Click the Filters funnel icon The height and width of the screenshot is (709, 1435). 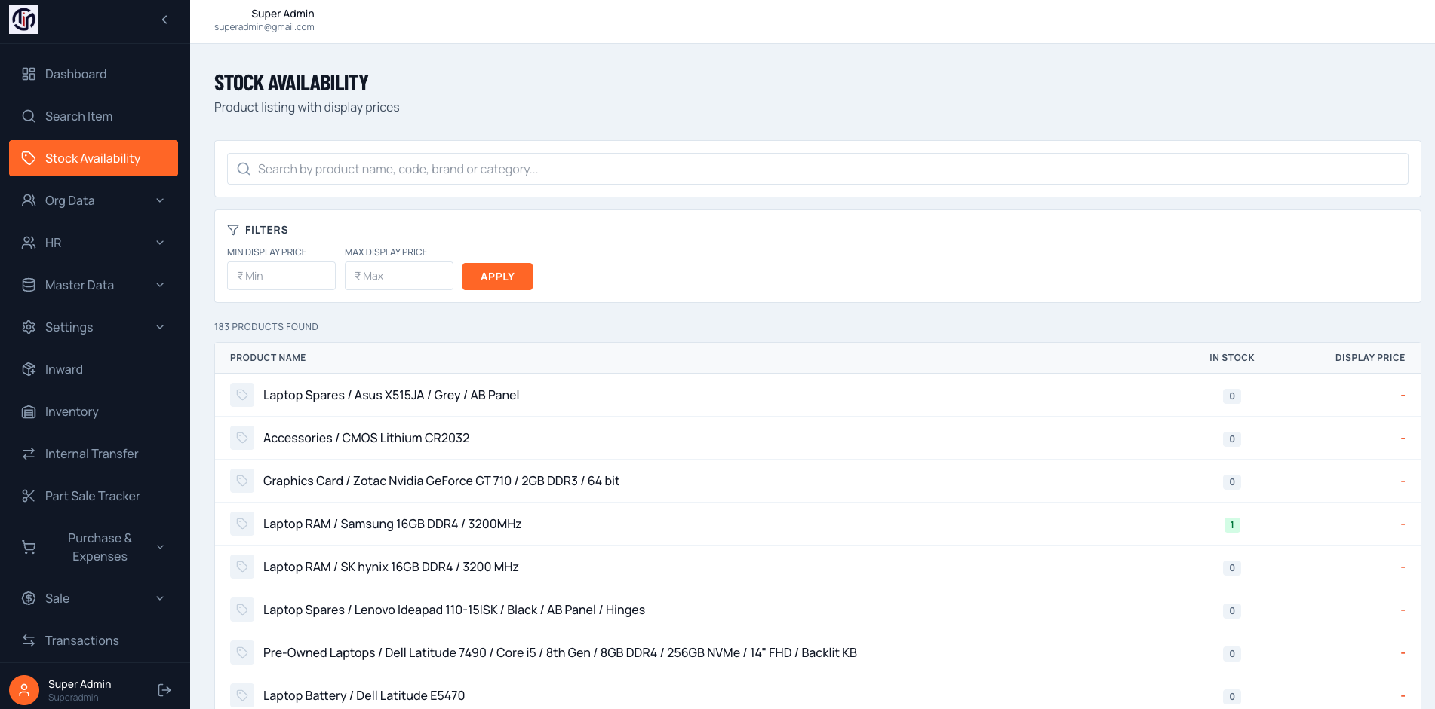click(233, 230)
